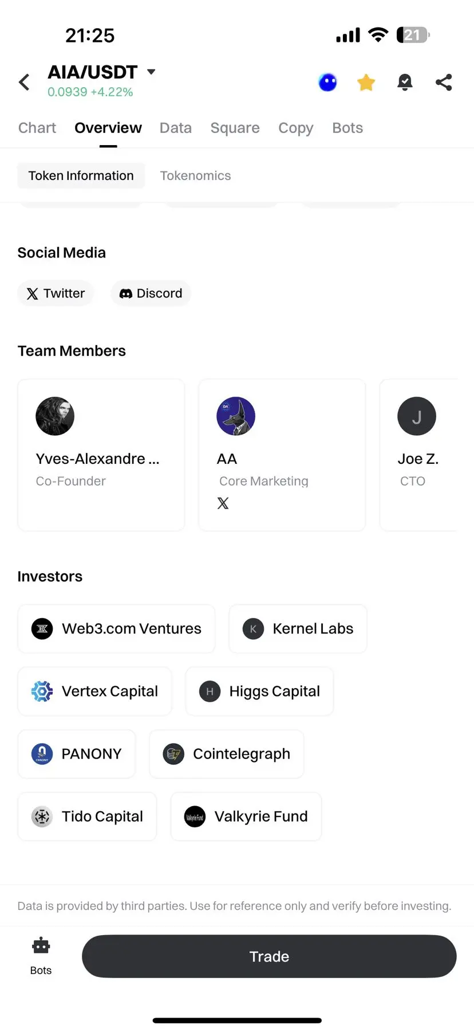This screenshot has height=1032, width=474.
Task: Go to the Copy tab
Action: click(295, 128)
